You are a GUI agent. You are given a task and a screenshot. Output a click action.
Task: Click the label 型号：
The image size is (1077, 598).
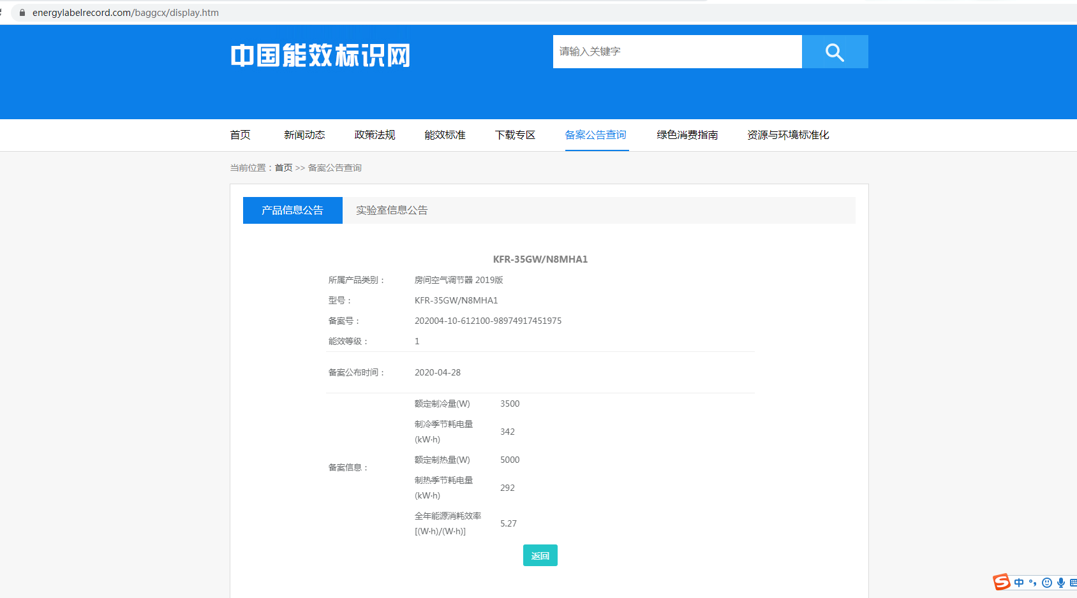pos(341,300)
